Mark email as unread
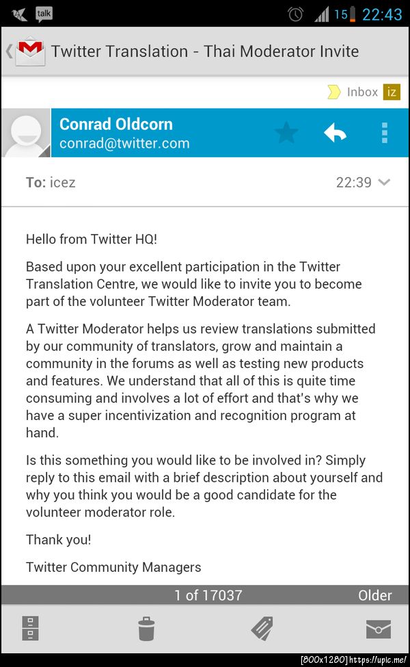The image size is (410, 667). (x=378, y=627)
